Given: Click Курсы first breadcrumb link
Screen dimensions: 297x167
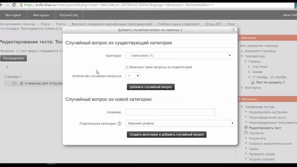Looking at the screenshot, I should coord(45,24).
